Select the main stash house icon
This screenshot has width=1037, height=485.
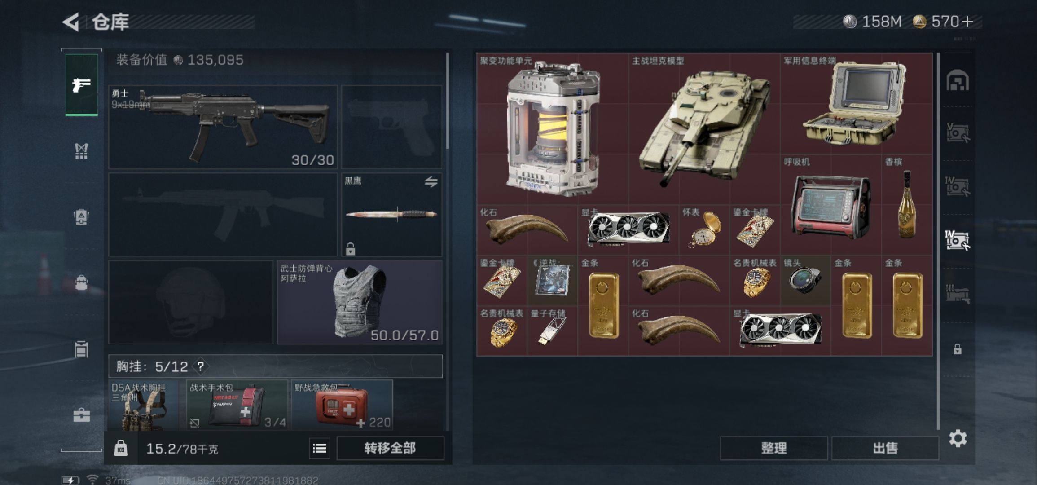pos(958,80)
